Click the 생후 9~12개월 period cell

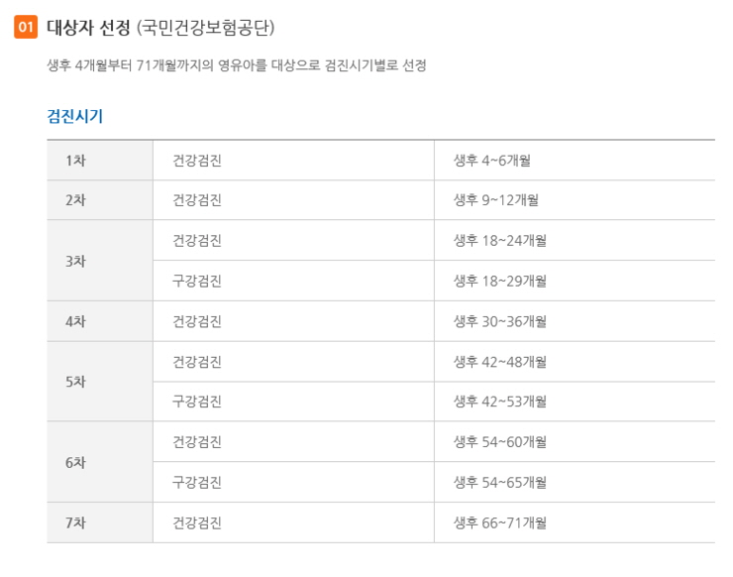click(x=496, y=200)
